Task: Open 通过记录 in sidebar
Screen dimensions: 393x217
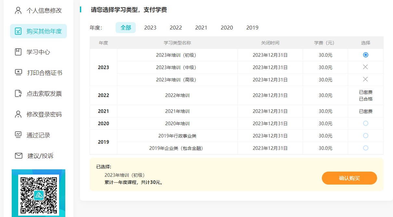Action: pos(38,135)
